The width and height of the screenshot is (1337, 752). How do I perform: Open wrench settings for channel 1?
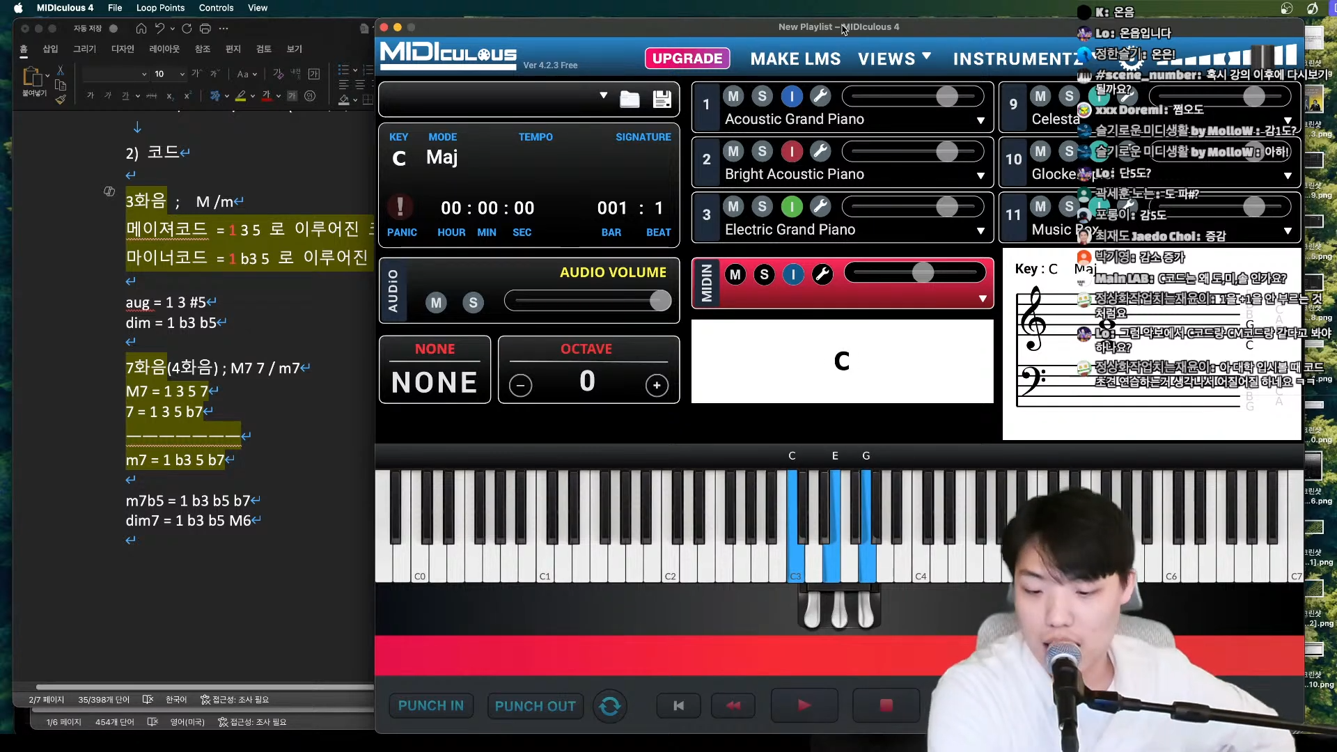coord(821,96)
